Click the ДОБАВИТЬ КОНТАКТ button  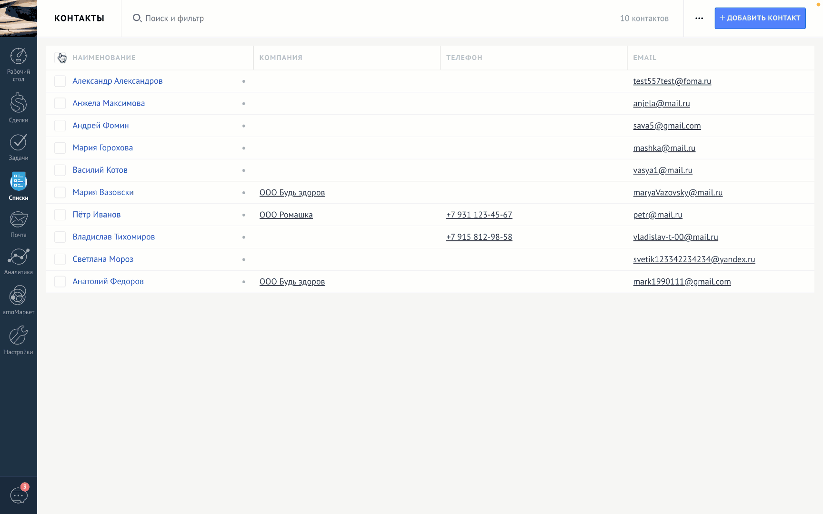[x=760, y=18]
